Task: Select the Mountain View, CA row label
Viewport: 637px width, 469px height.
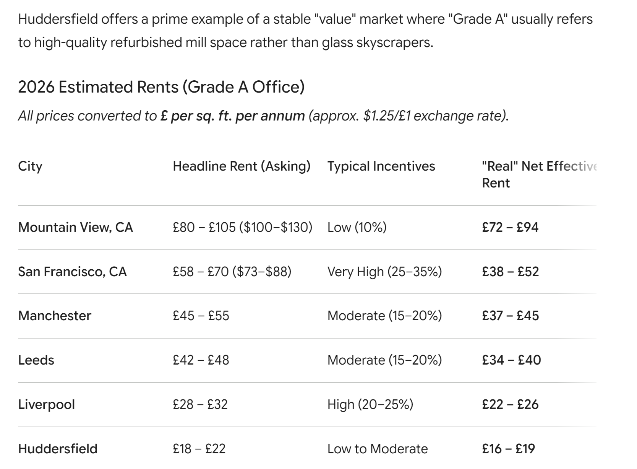Action: 75,228
